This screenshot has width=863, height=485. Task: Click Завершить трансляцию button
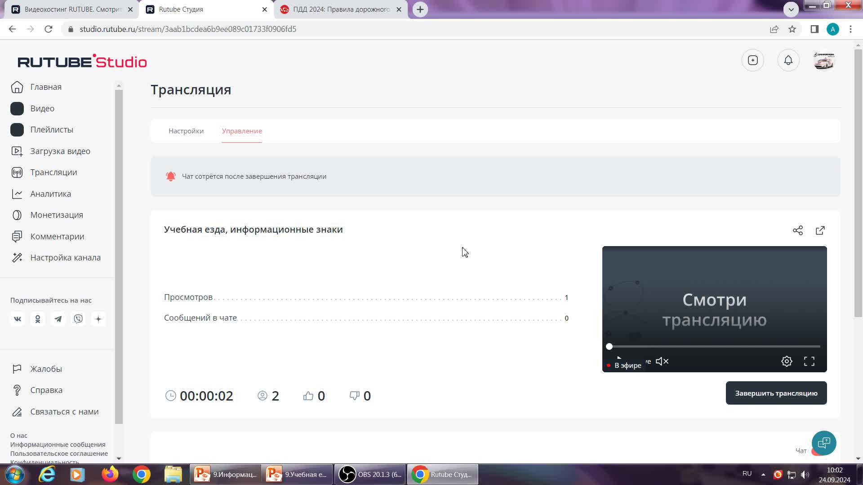coord(776,393)
